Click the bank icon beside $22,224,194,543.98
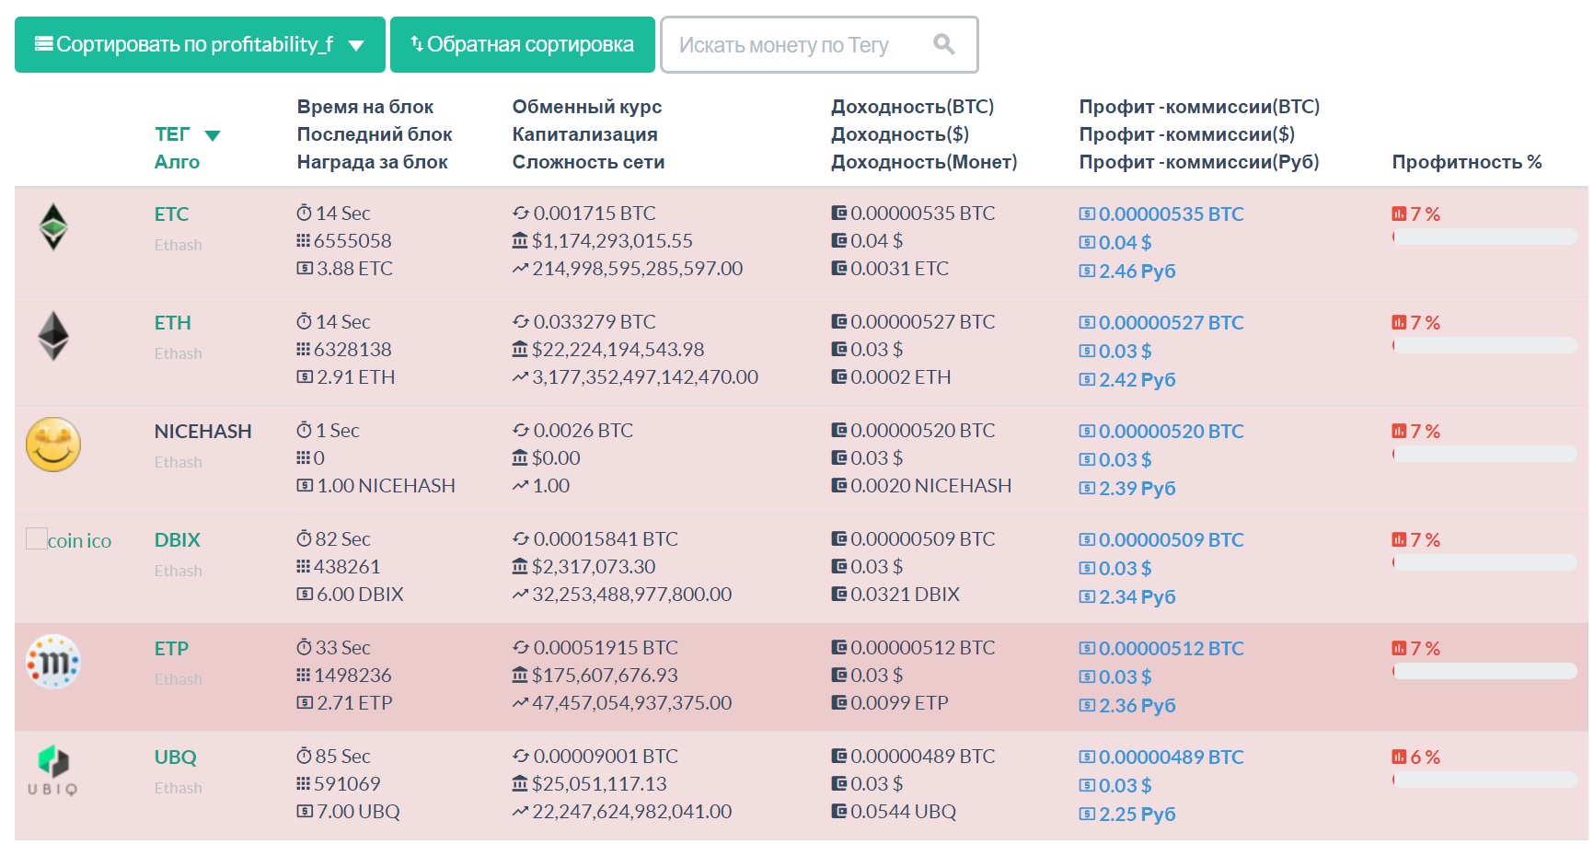 pyautogui.click(x=520, y=349)
